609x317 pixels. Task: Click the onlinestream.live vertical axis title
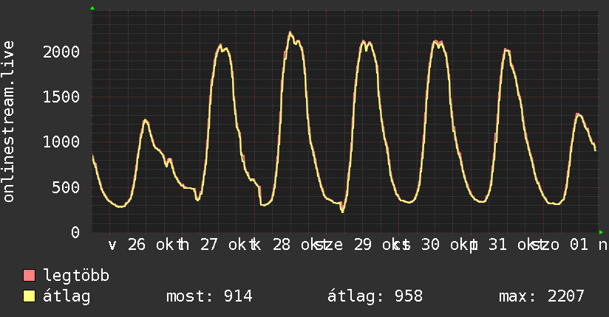pyautogui.click(x=8, y=121)
